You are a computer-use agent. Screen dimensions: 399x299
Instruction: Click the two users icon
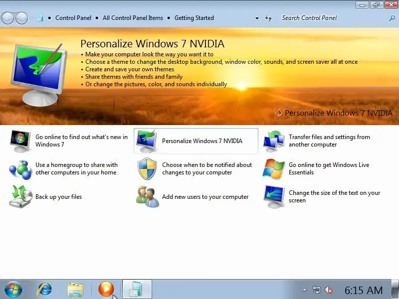point(147,196)
